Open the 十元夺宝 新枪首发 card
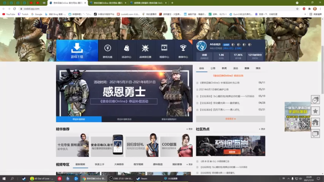Image resolution: width=324 pixels, height=182 pixels. tap(72, 145)
